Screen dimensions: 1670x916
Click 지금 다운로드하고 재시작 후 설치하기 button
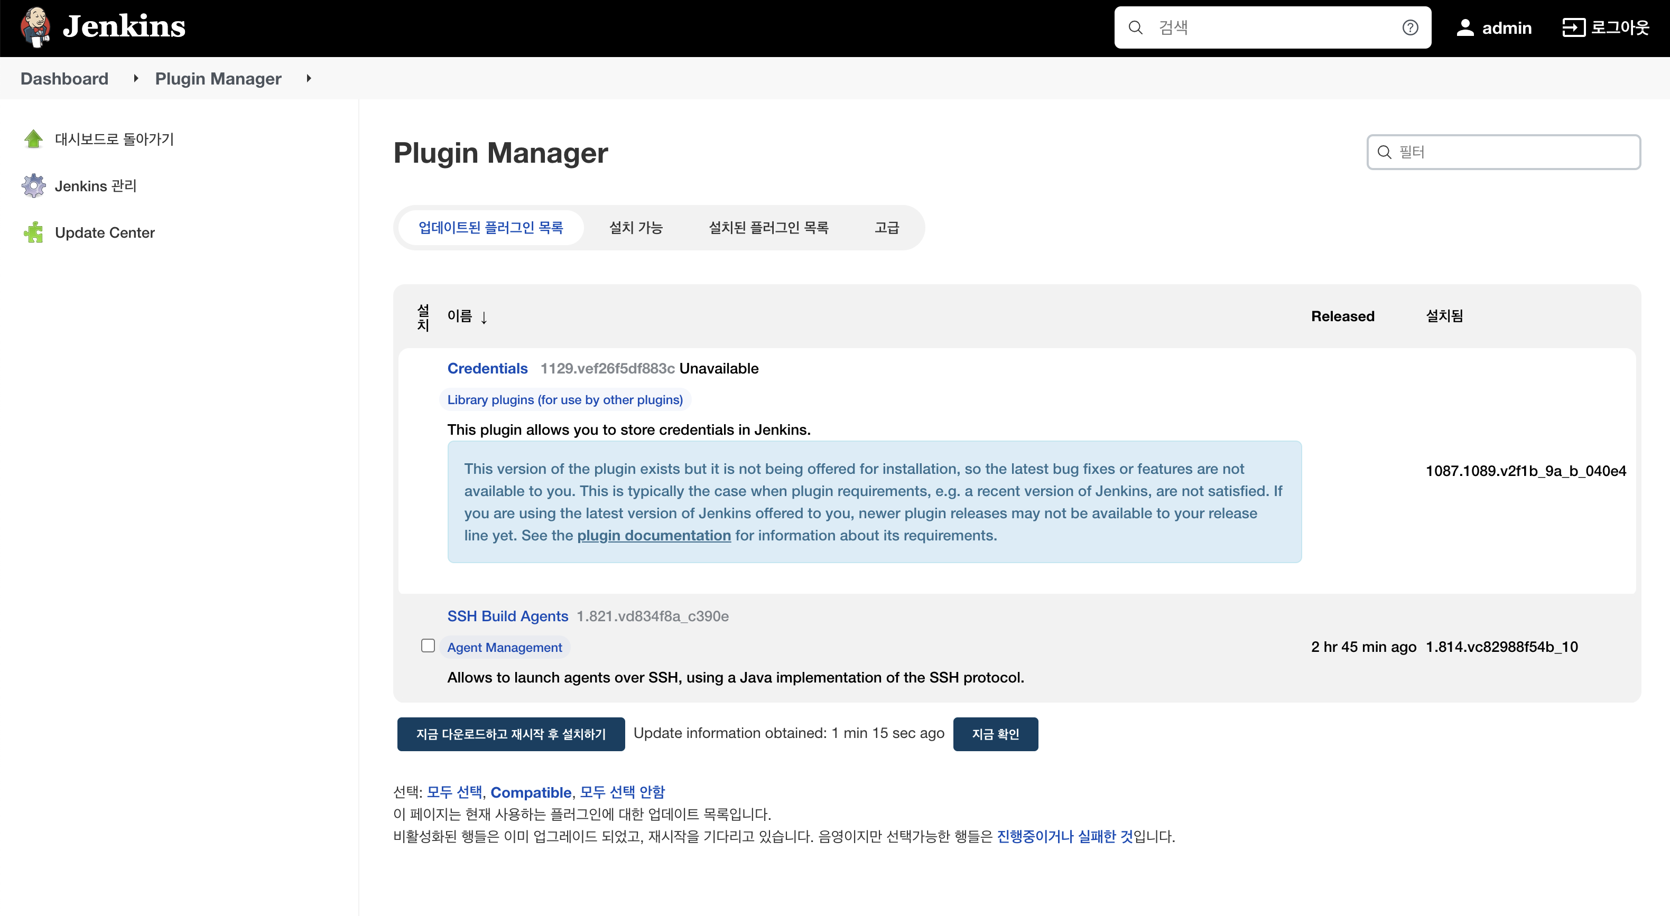pyautogui.click(x=511, y=734)
